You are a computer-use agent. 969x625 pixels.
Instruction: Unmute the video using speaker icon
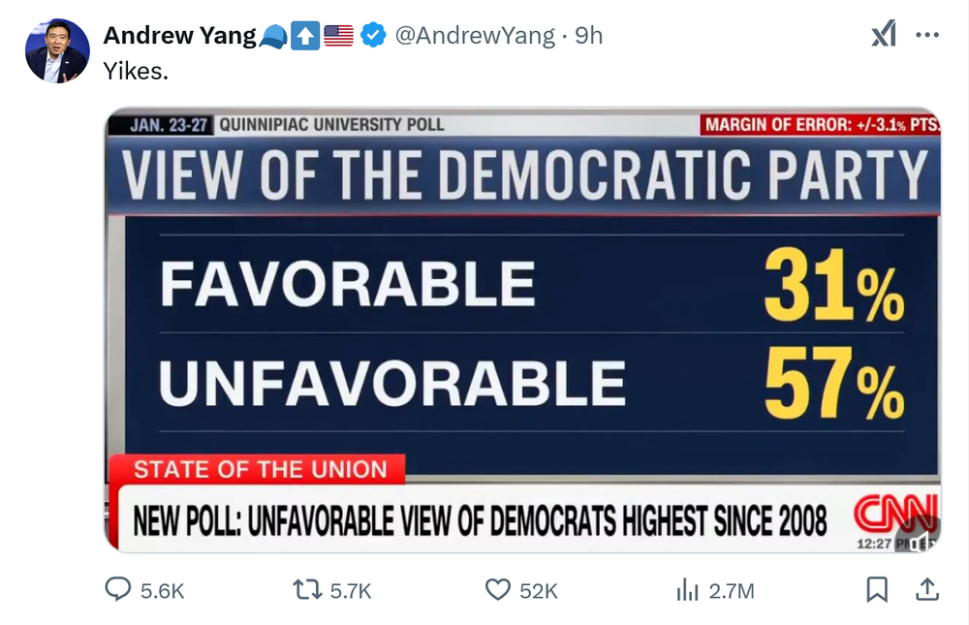(919, 541)
